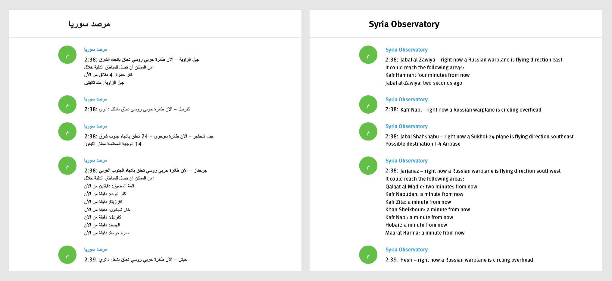Image resolution: width=612 pixels, height=281 pixels.
Task: Open Syria Observatory sender name above Jabal al-Zawiya message
Action: coord(406,50)
